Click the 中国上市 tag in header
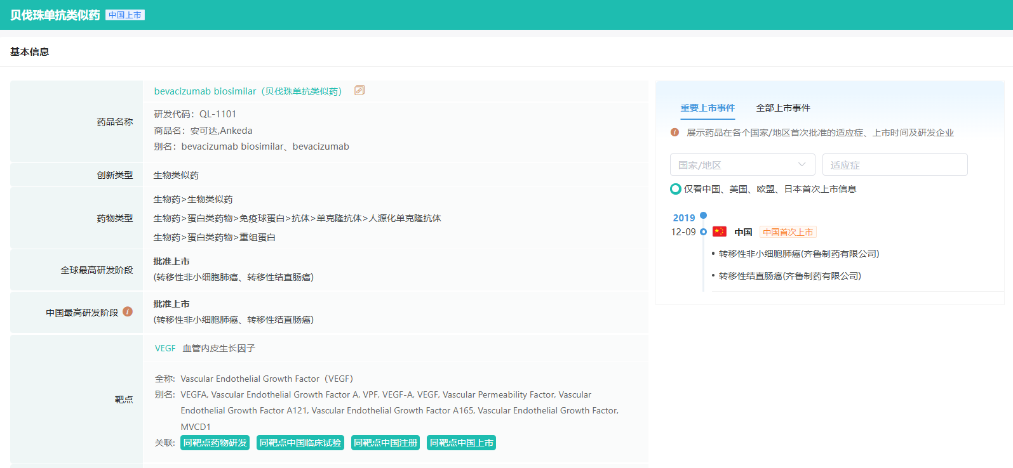Viewport: 1013px width, 468px height. coord(125,15)
